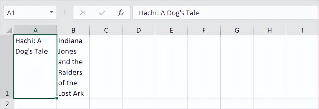
Task: Click the formula bar text Hachi: A Dog's Tale
Action: click(169, 13)
